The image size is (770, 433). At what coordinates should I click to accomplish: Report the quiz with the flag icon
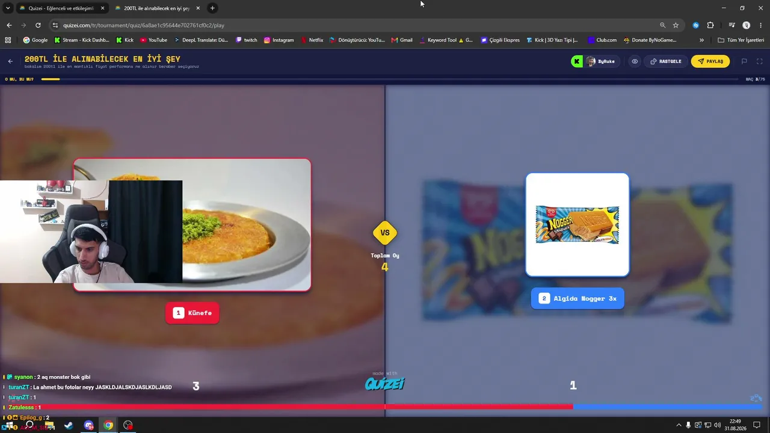pos(744,61)
